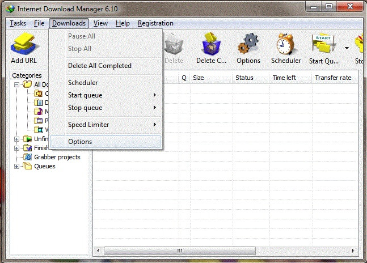Open the View menu
Viewport: 367px width, 263px height.
point(100,23)
